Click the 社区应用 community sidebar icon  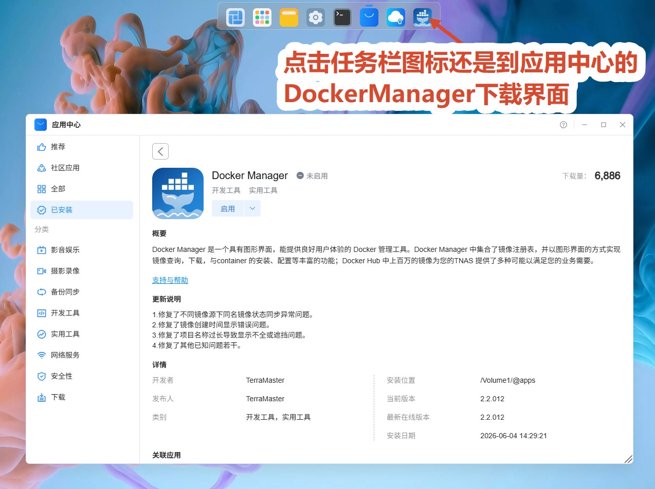[42, 168]
